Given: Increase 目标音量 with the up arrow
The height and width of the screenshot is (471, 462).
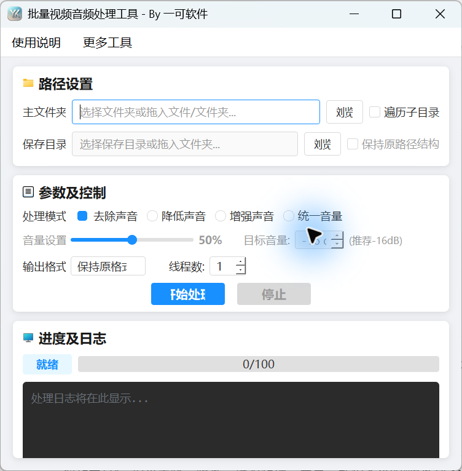Looking at the screenshot, I should [x=337, y=235].
